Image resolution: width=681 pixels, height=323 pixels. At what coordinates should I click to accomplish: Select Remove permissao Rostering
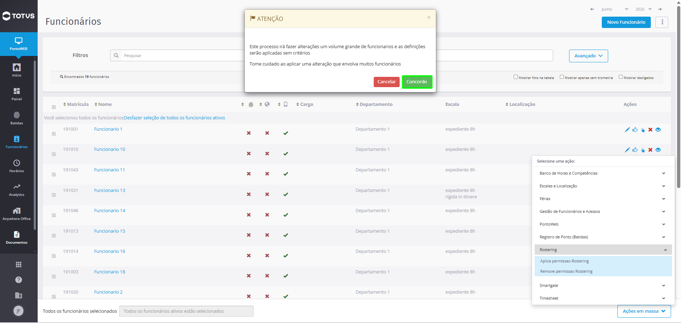566,271
